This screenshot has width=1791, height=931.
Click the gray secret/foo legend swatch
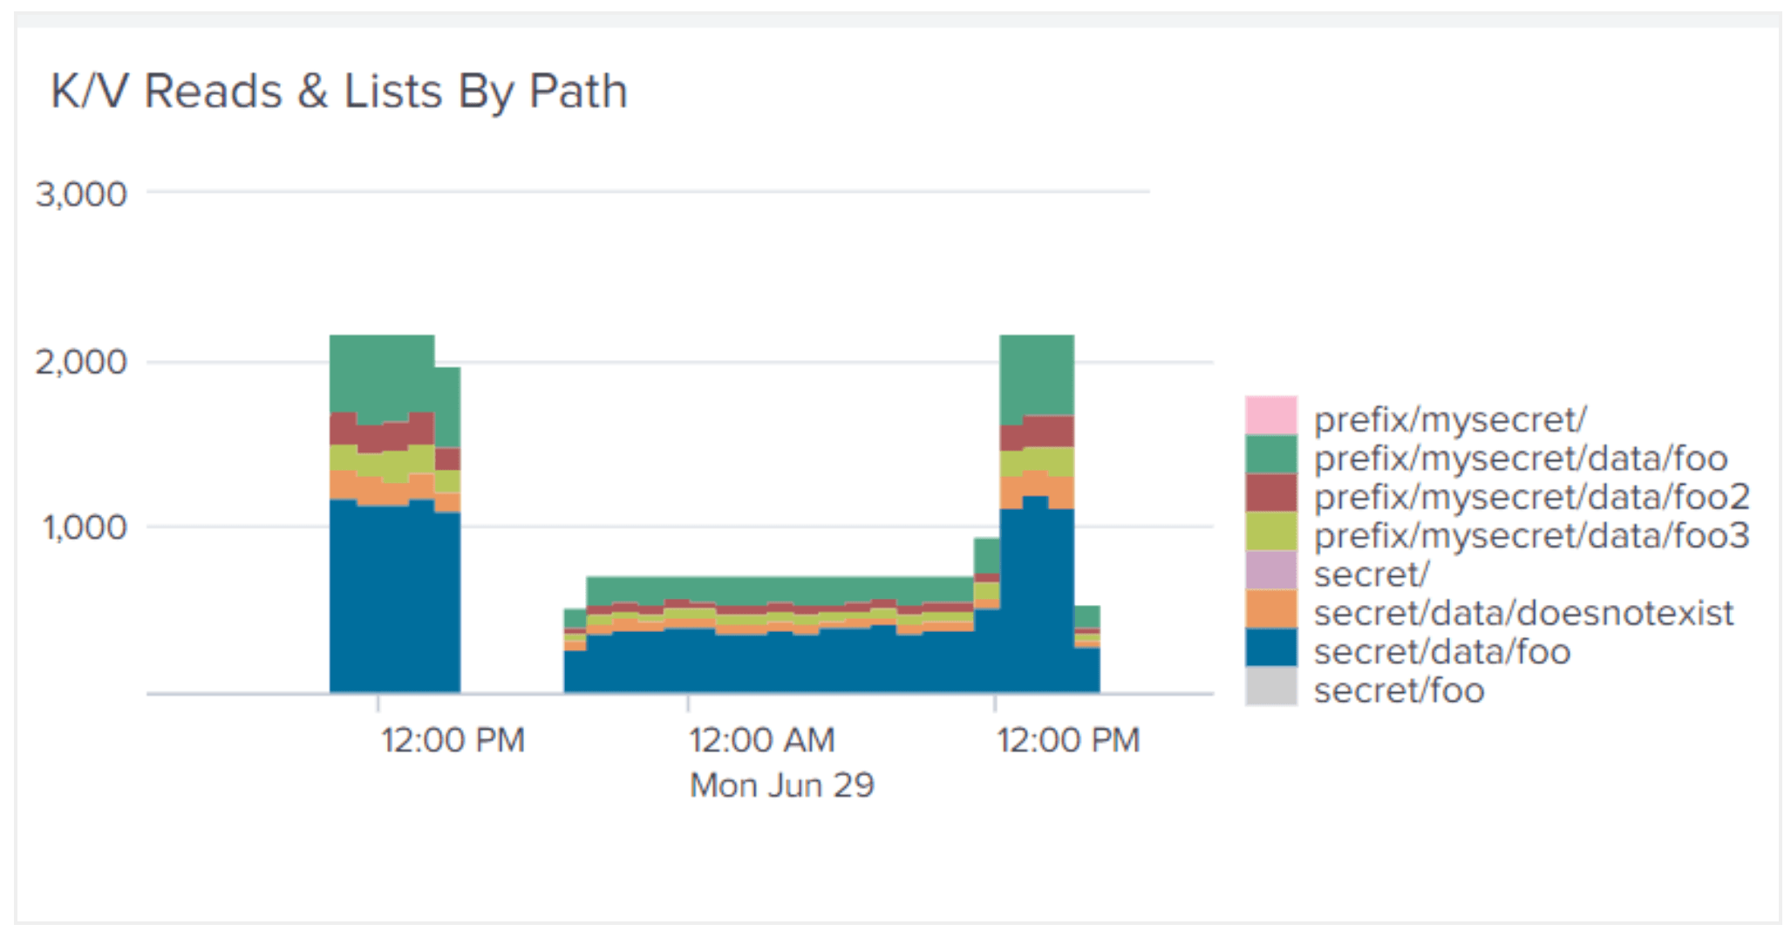[x=1270, y=687]
